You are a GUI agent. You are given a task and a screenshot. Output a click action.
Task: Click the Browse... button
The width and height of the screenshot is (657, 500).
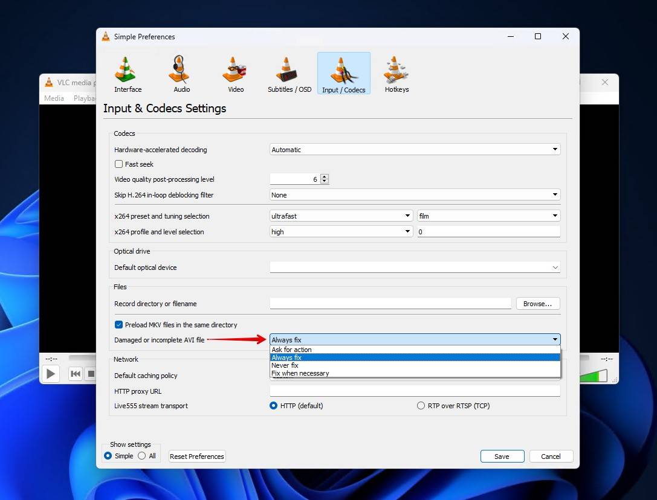coord(537,304)
